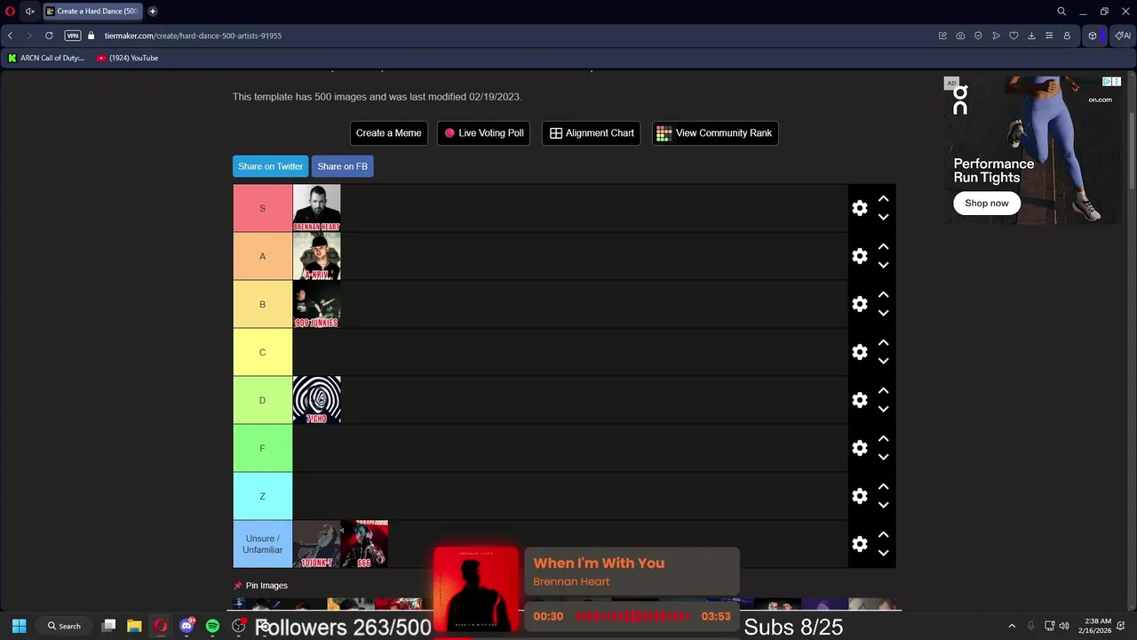Open the ARCN Call of Duty bookmark
1137x640 pixels.
tap(46, 58)
